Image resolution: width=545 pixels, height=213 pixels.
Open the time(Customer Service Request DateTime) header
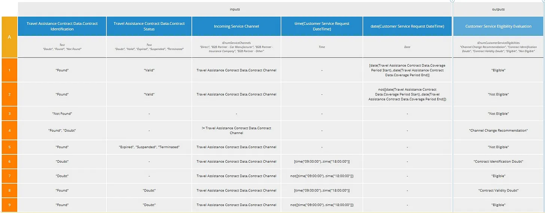coord(322,26)
